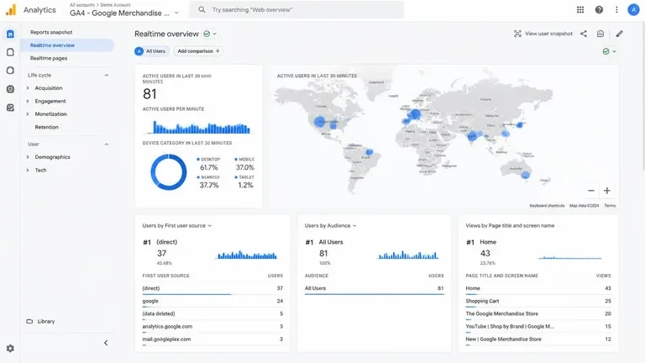Click Keyboard shortcuts on the map
Screen dimensions: 645x363
[547, 205]
